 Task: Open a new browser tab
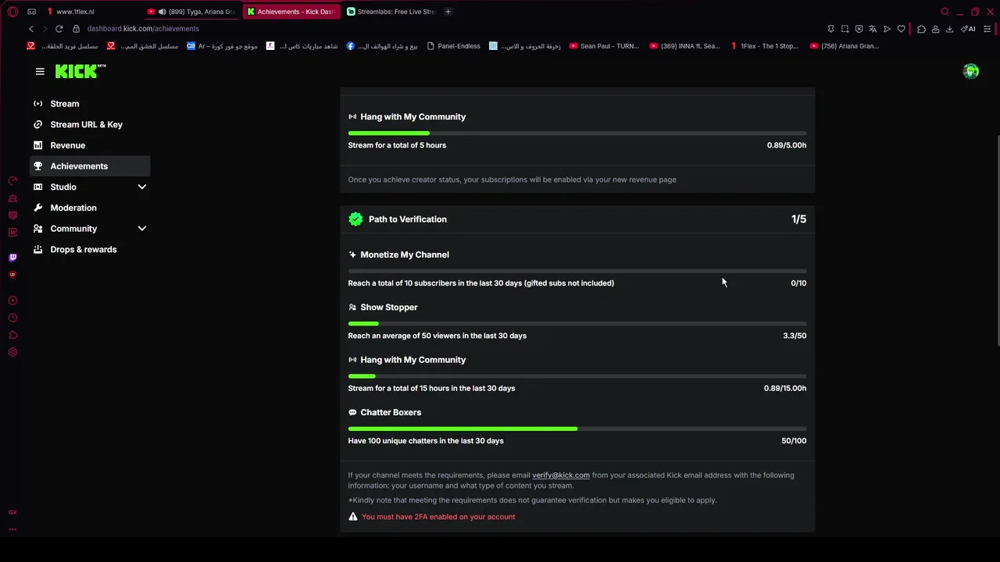coord(448,12)
